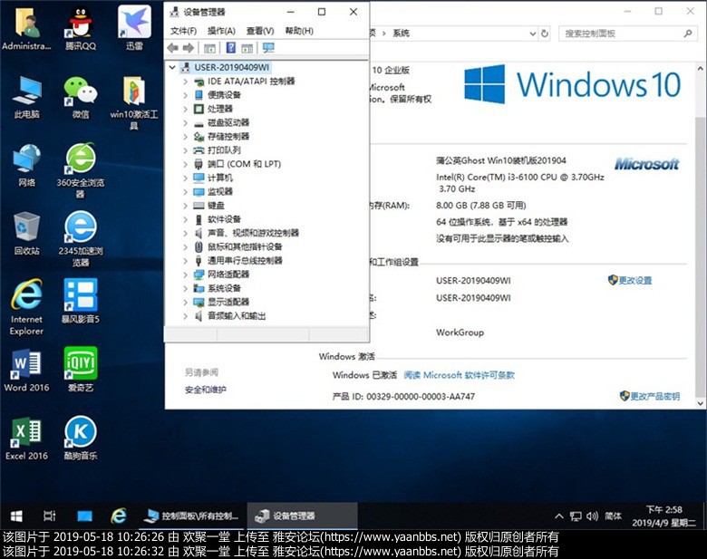This screenshot has height=559, width=707.
Task: Select the Administrator folder desktop icon
Action: (26, 27)
